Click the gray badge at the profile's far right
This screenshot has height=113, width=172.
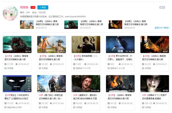162,7
